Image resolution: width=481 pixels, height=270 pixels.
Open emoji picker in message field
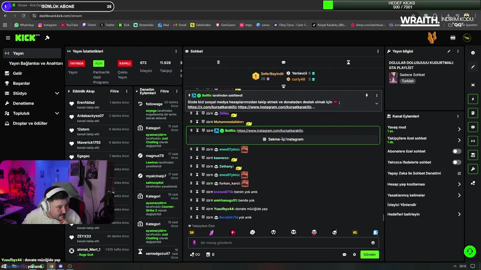coord(373,243)
